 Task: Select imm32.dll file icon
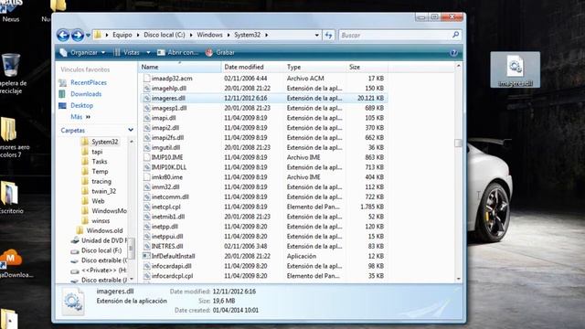[146, 186]
